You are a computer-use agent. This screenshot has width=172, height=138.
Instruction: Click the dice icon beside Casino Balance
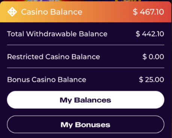tap(12, 12)
